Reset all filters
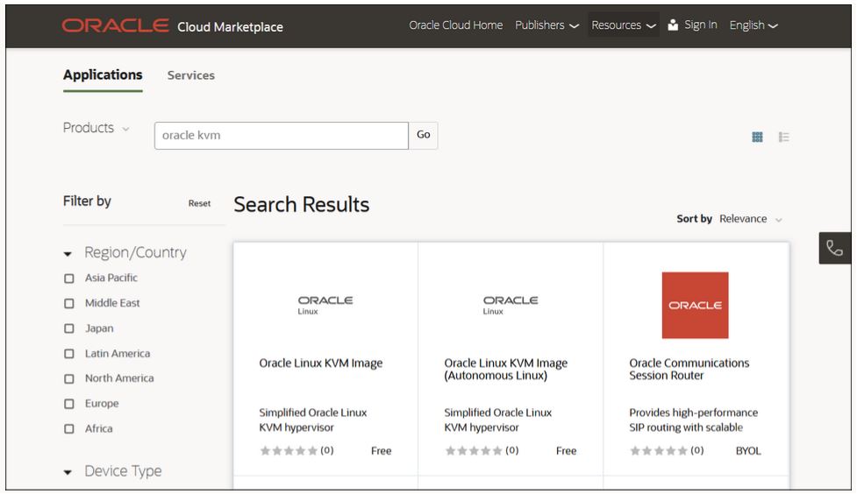This screenshot has width=857, height=494. 199,203
